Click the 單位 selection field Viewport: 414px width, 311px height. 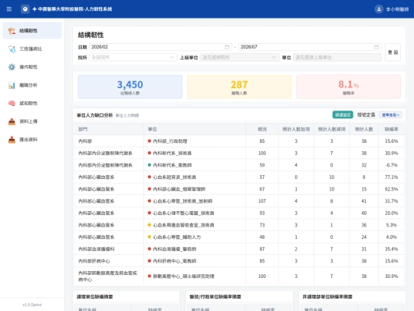pos(337,57)
